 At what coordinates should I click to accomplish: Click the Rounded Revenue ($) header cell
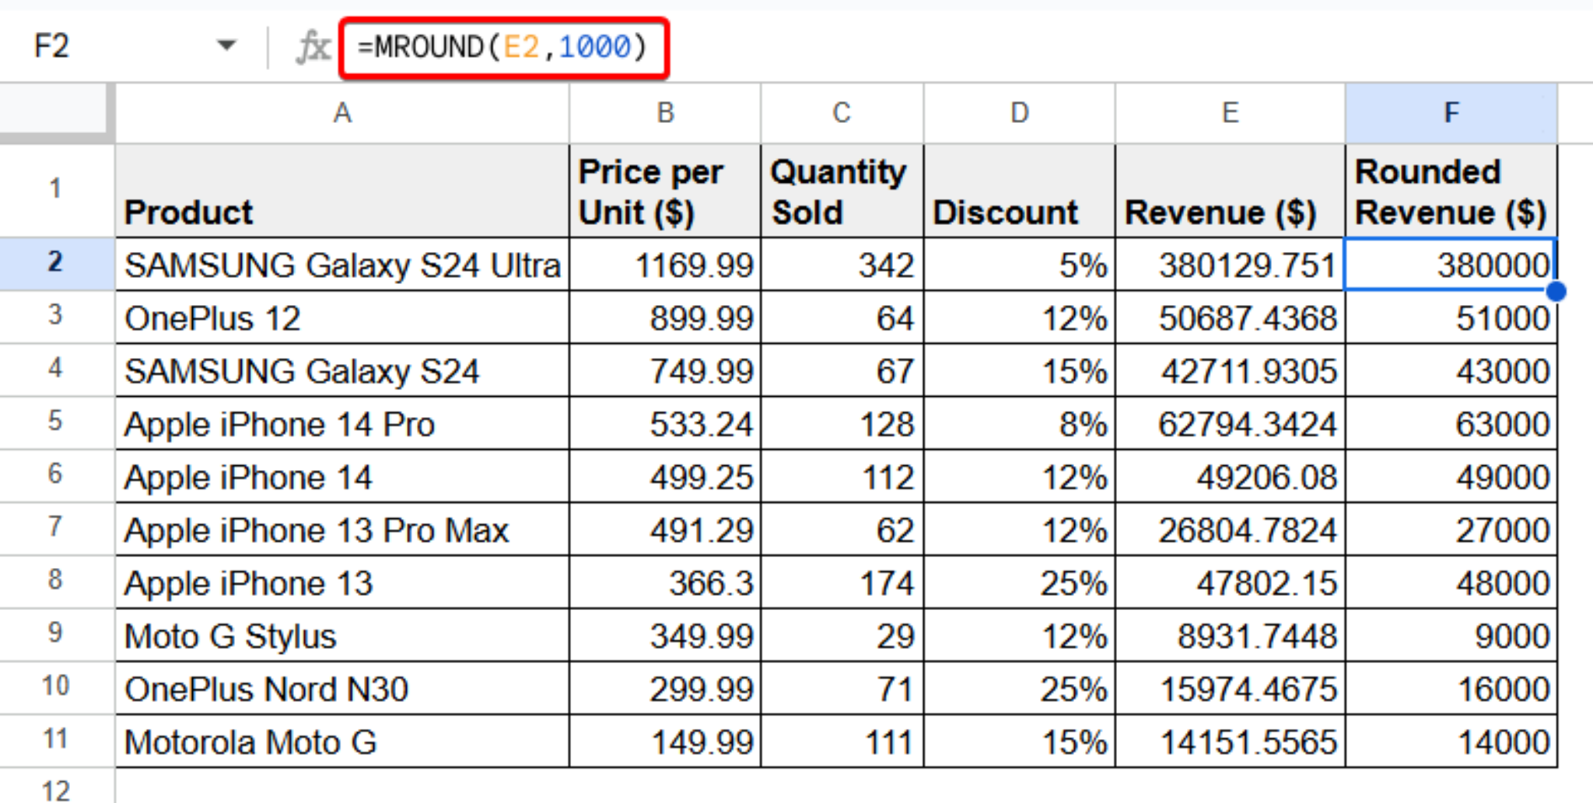tap(1451, 191)
